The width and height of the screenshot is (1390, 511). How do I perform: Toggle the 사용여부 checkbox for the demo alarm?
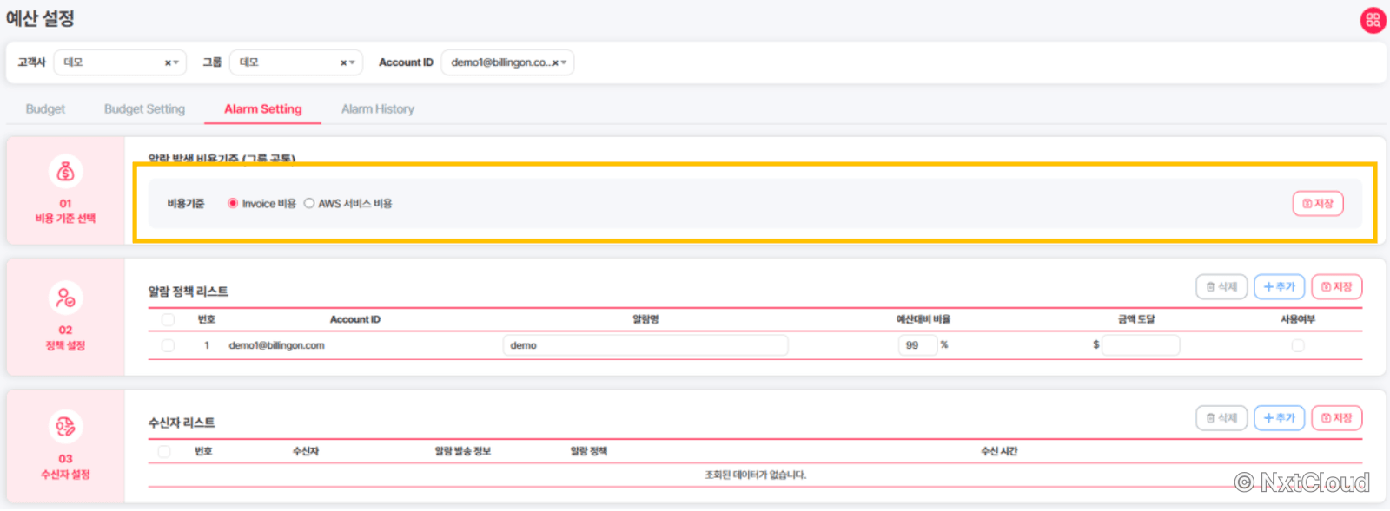pyautogui.click(x=1298, y=345)
